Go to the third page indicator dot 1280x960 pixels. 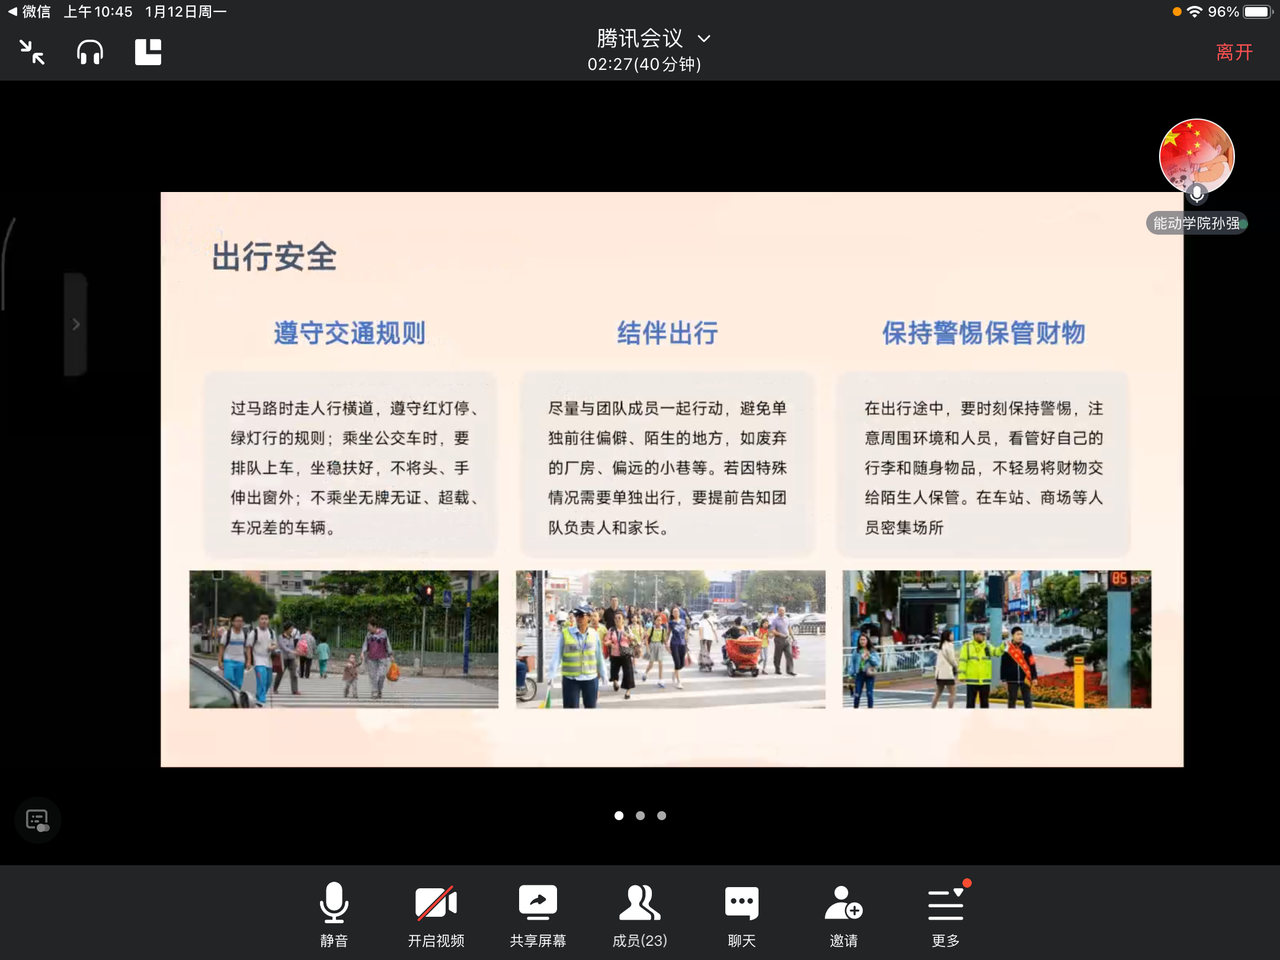click(x=661, y=816)
